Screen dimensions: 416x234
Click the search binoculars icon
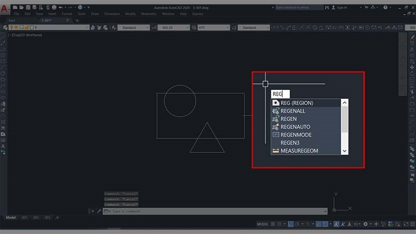(327, 7)
